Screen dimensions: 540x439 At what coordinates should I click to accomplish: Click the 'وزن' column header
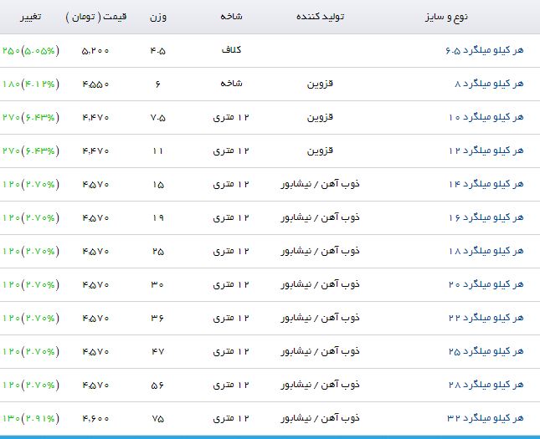pyautogui.click(x=158, y=18)
